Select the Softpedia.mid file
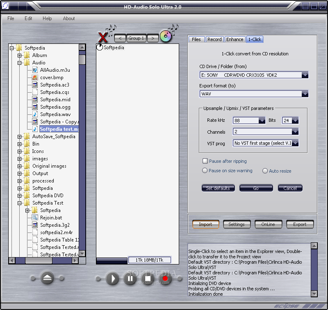The height and width of the screenshot is (310, 328). 55,100
